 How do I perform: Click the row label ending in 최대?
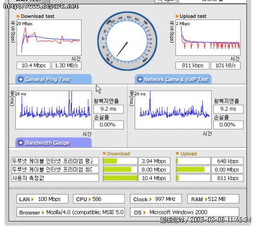[55, 169]
